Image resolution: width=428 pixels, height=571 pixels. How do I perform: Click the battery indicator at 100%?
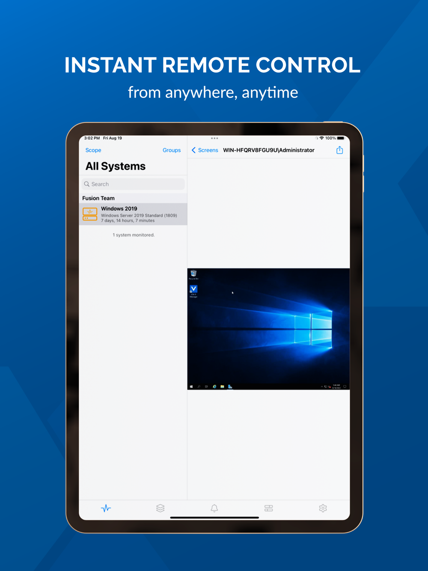(341, 138)
